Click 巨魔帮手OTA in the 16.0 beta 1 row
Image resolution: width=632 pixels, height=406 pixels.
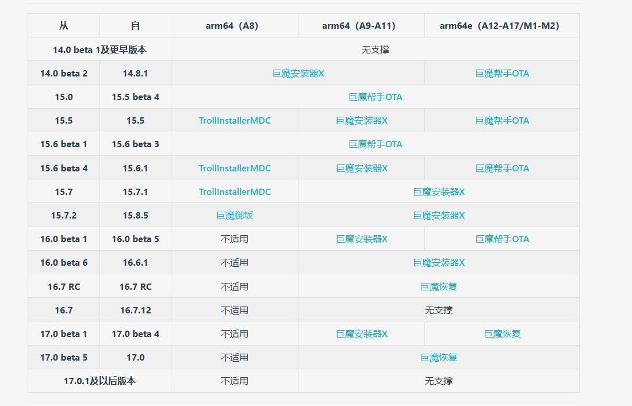pyautogui.click(x=502, y=239)
